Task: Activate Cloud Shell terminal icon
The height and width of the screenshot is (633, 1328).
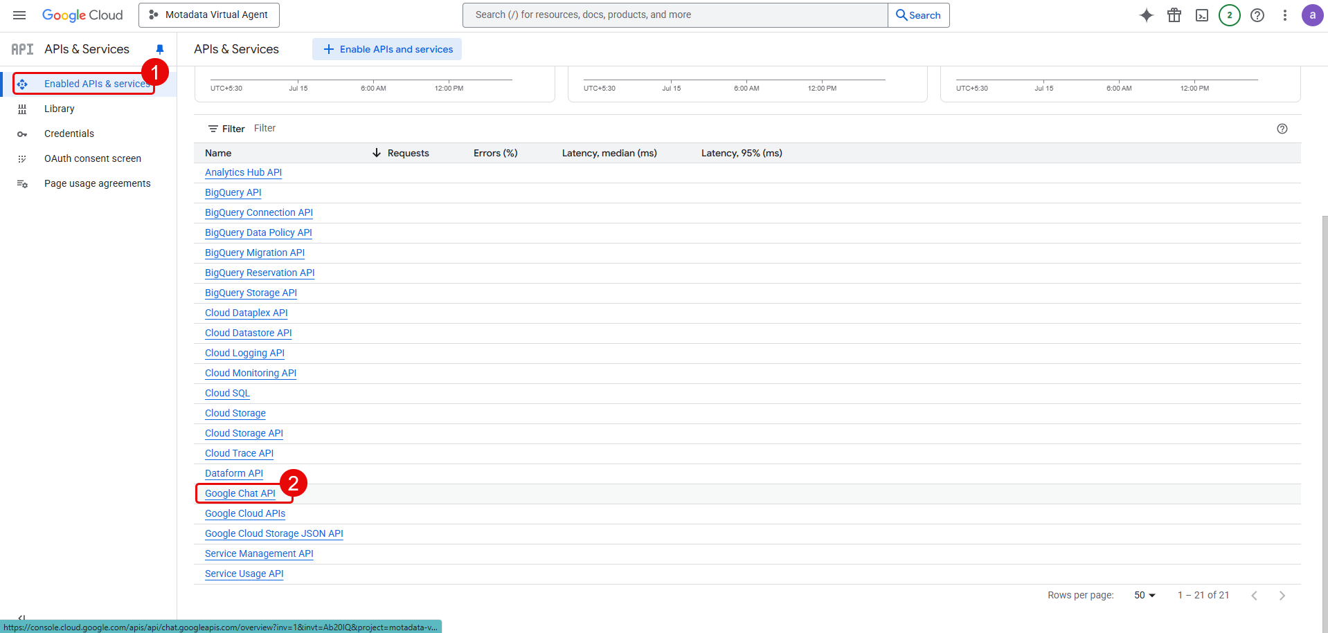Action: pos(1202,15)
